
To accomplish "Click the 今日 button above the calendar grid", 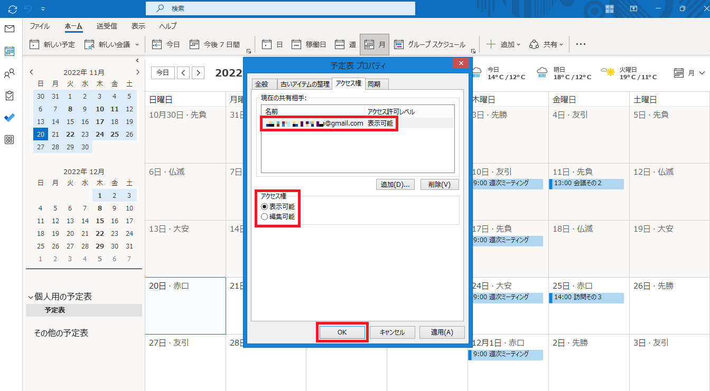I will (163, 73).
